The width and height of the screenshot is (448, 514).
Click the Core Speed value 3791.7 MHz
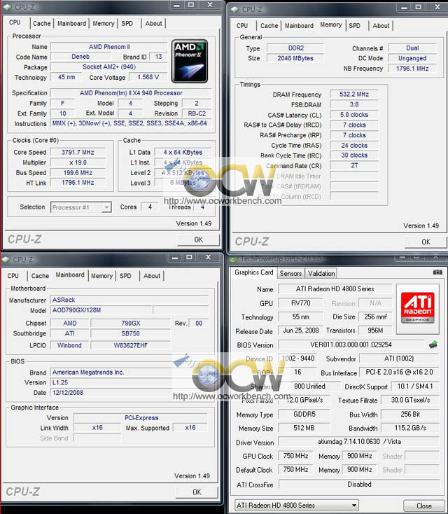[x=78, y=152]
